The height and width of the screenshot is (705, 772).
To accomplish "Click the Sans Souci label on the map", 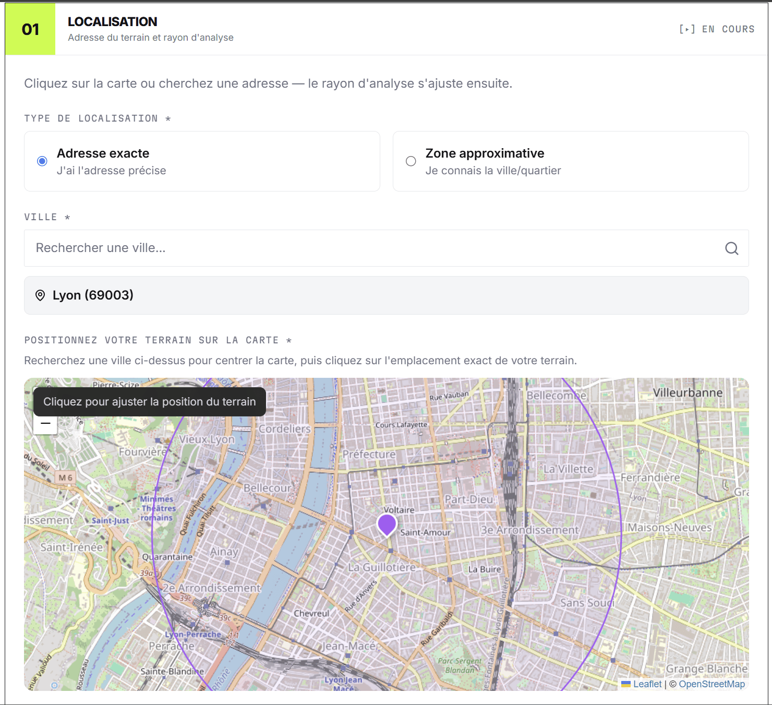I will pyautogui.click(x=587, y=603).
